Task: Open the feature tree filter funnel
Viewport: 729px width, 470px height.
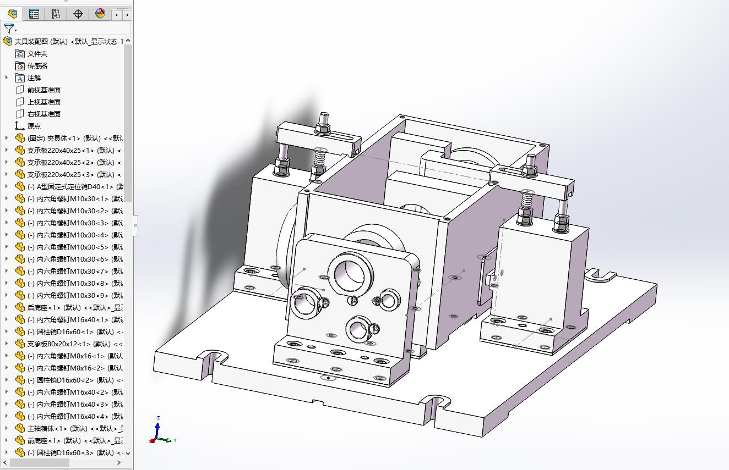Action: tap(10, 29)
